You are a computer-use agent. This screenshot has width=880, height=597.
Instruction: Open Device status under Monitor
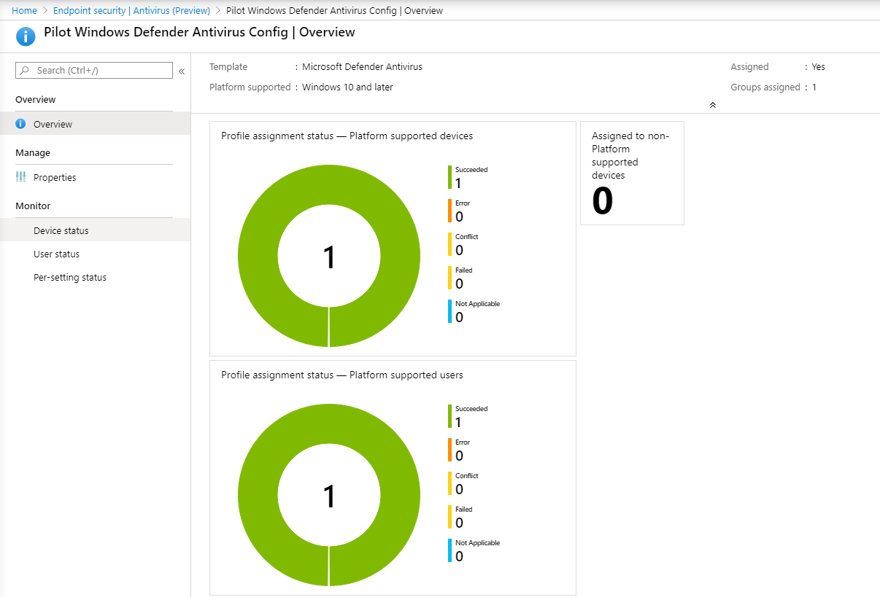(59, 229)
